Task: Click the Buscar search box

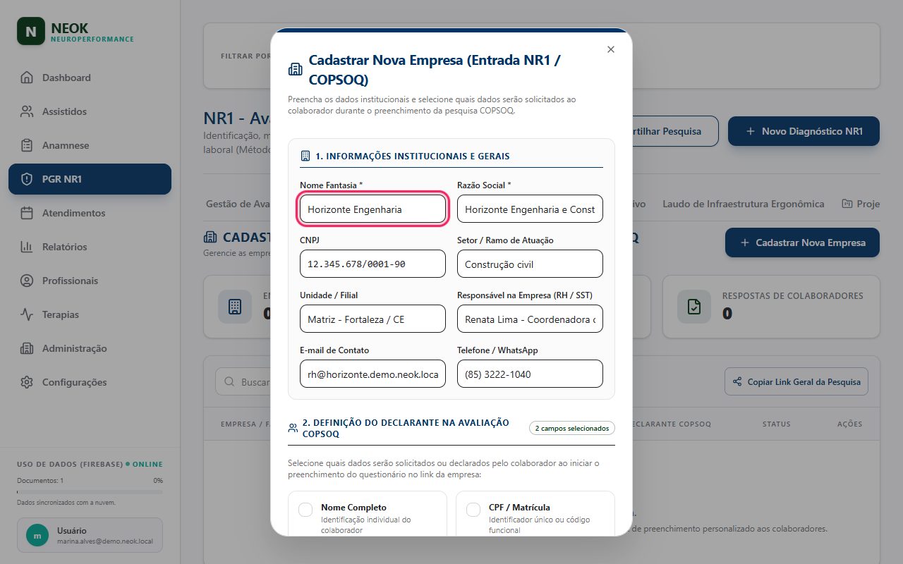Action: coord(243,381)
